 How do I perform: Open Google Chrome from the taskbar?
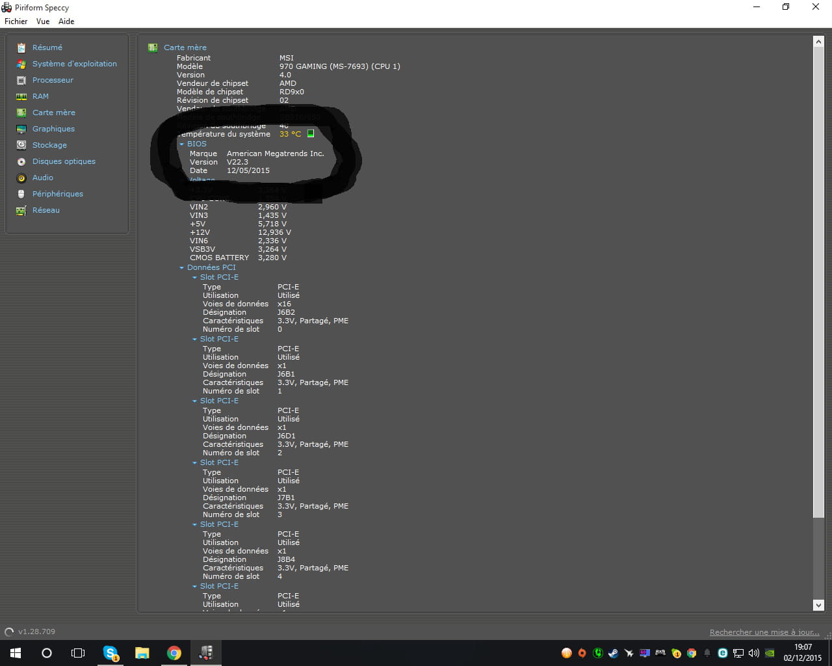174,653
